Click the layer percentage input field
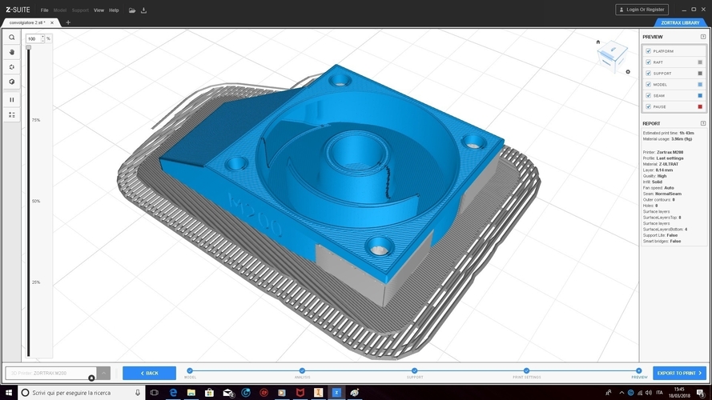 [x=33, y=39]
